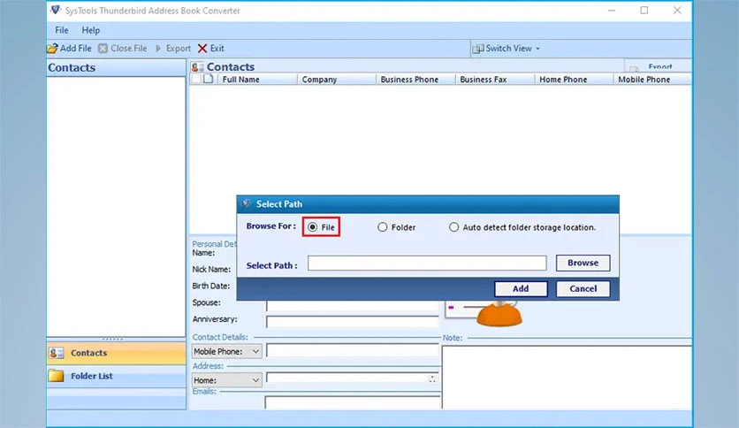Select Auto detect folder storage location option
Screen dimensions: 739x428
coord(453,227)
